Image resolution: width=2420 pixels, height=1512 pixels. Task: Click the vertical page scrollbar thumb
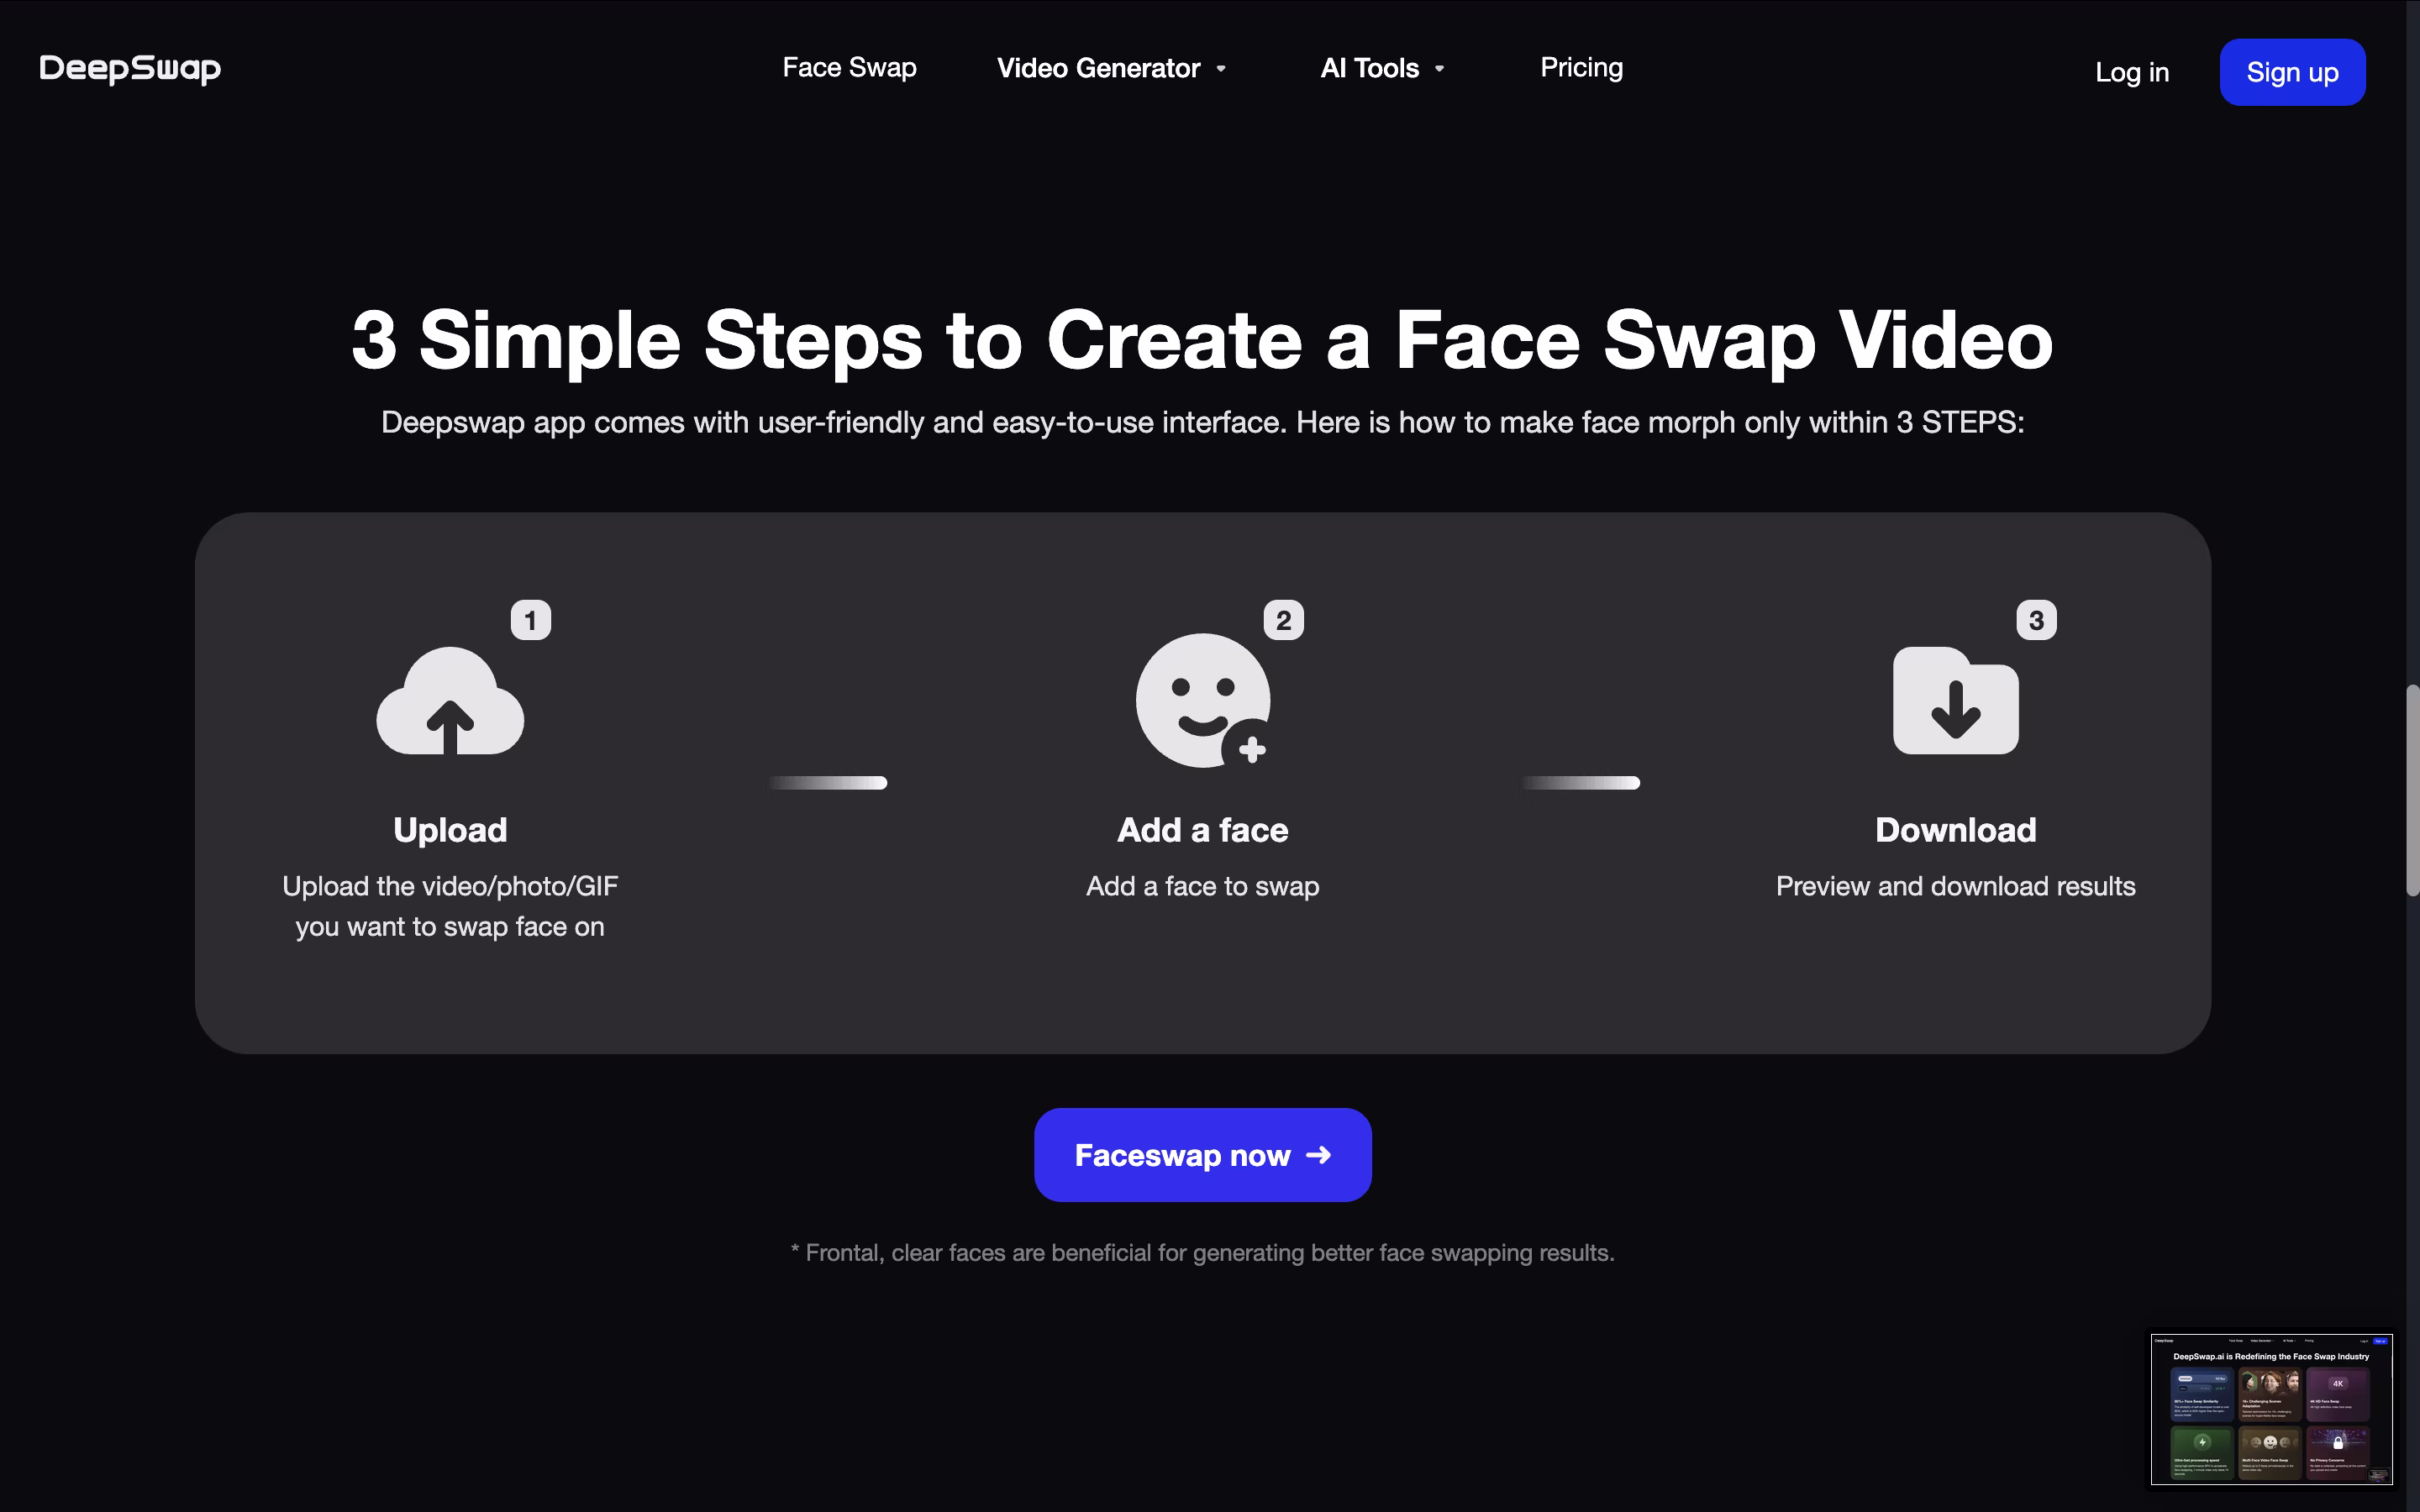point(2412,790)
